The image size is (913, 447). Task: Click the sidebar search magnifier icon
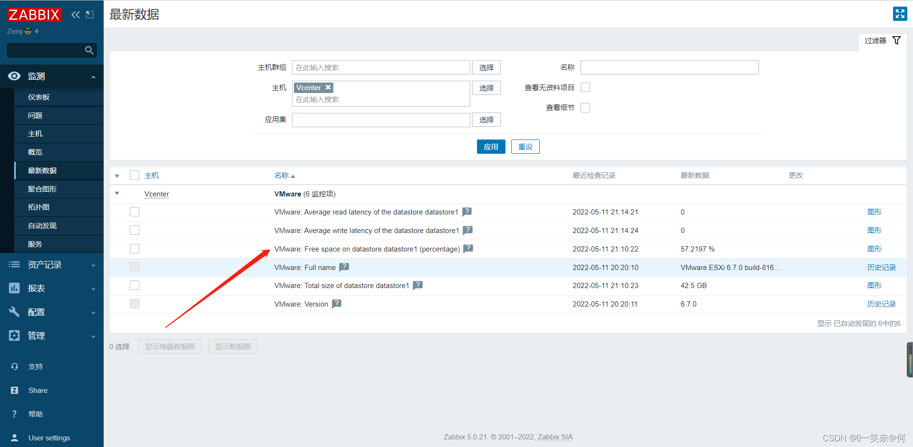pyautogui.click(x=89, y=50)
